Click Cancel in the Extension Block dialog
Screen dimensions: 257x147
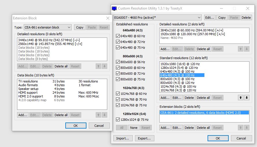tap(99, 126)
